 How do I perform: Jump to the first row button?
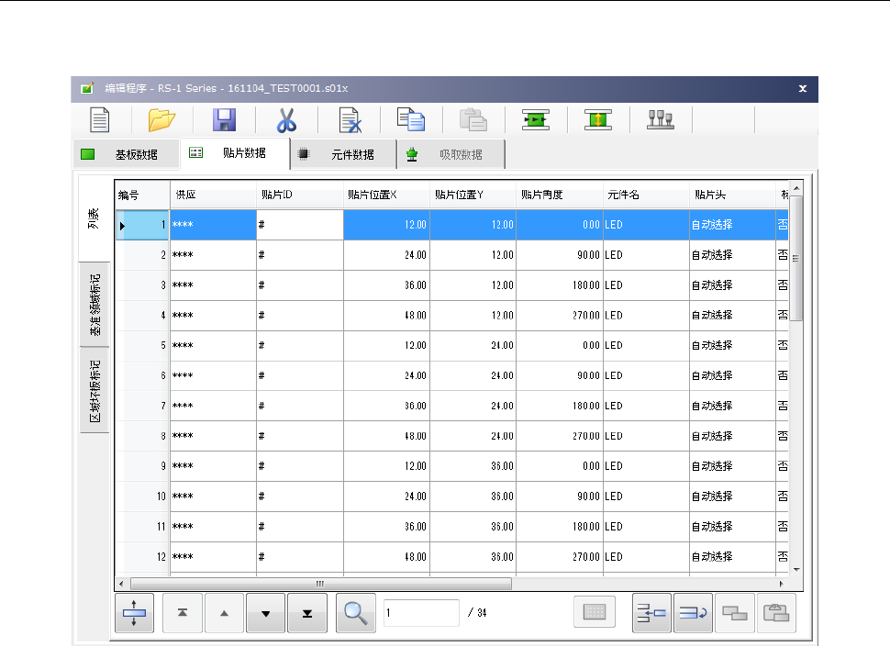(x=183, y=614)
